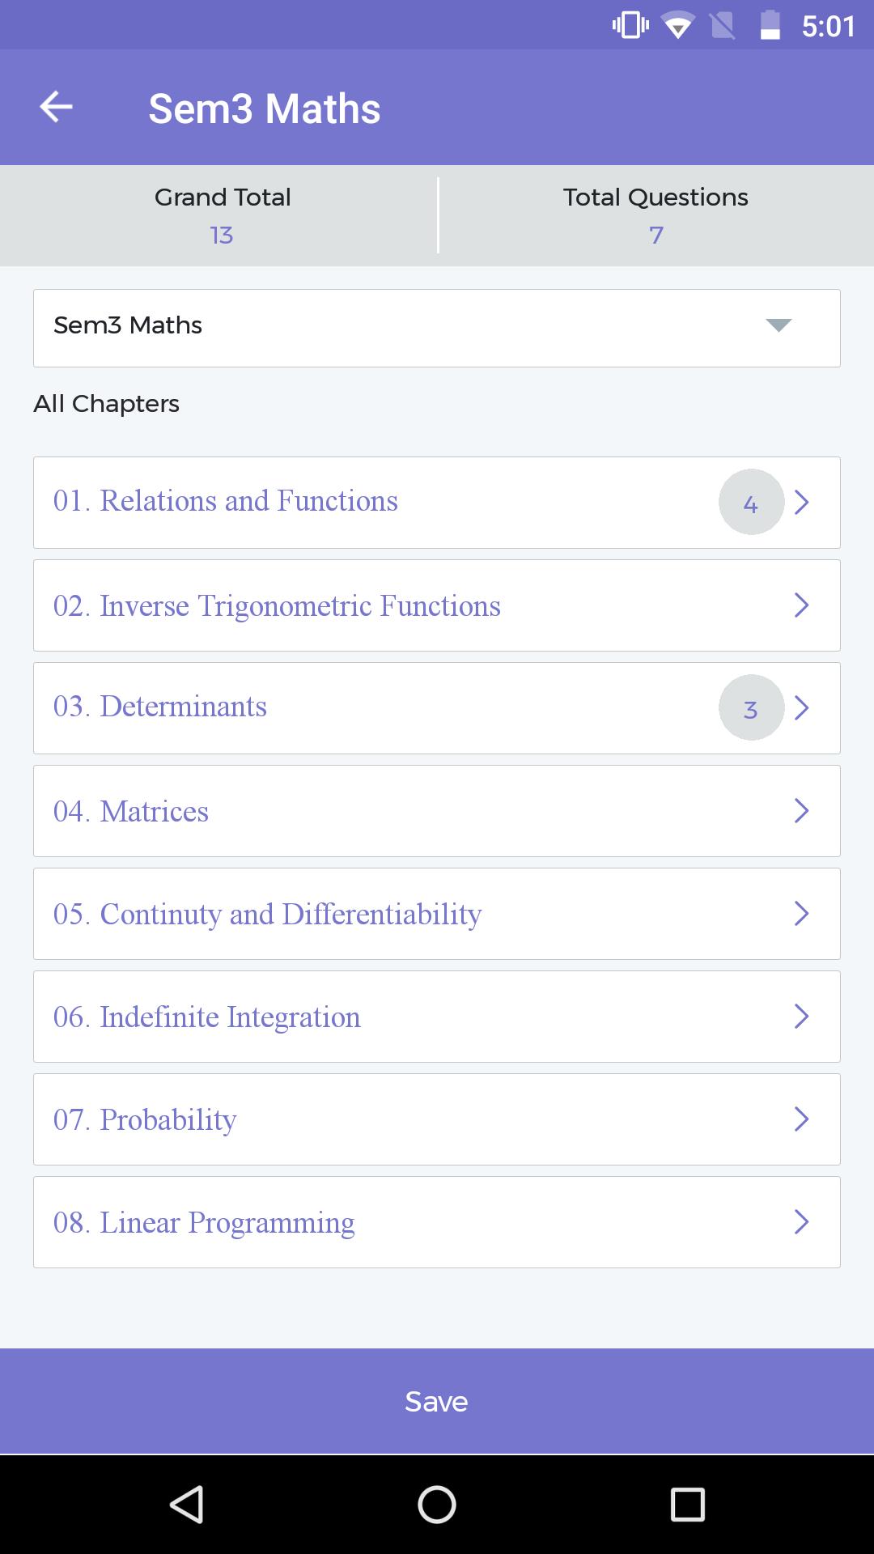Open the 08. Linear Programming chapter title
The width and height of the screenshot is (874, 1554).
coord(204,1223)
